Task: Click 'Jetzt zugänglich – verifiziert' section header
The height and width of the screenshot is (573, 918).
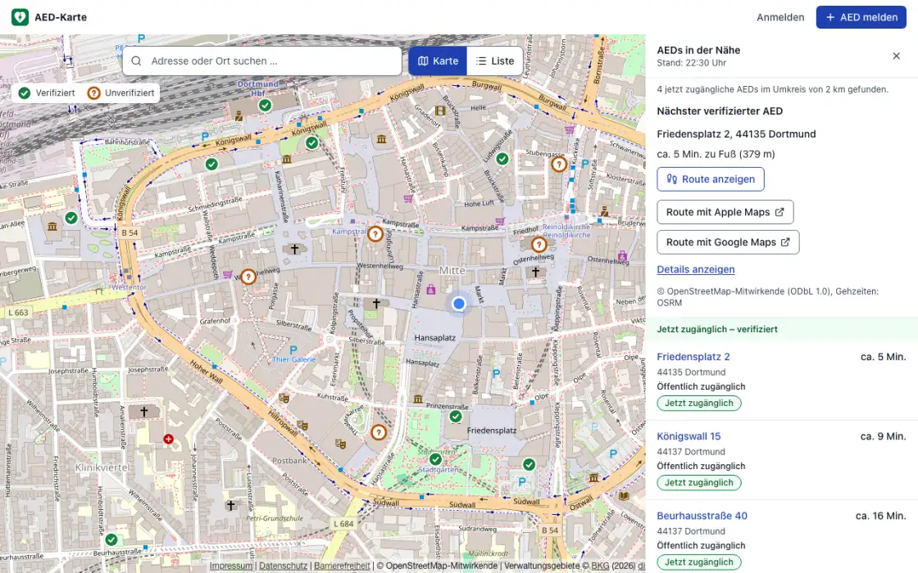Action: coord(717,329)
